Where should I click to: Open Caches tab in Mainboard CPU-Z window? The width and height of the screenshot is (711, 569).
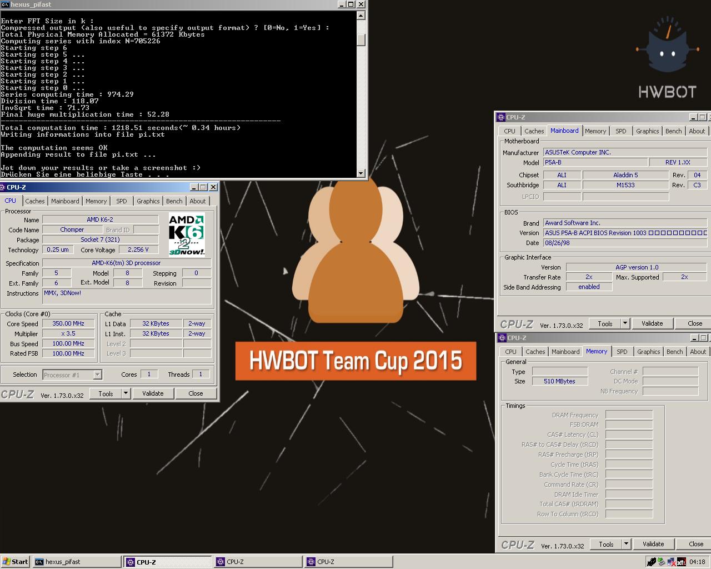point(534,131)
